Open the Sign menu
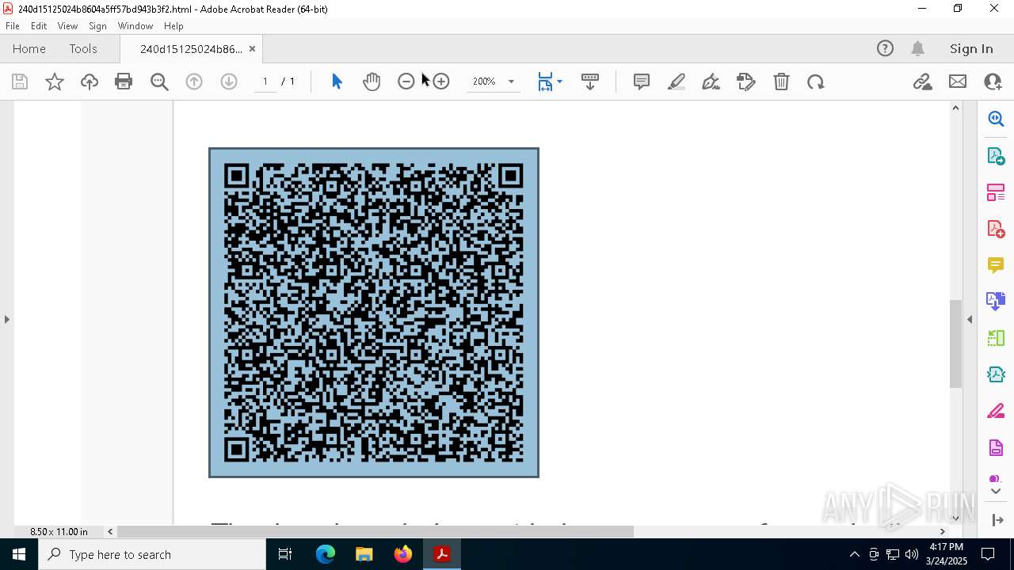1014x570 pixels. pos(97,25)
